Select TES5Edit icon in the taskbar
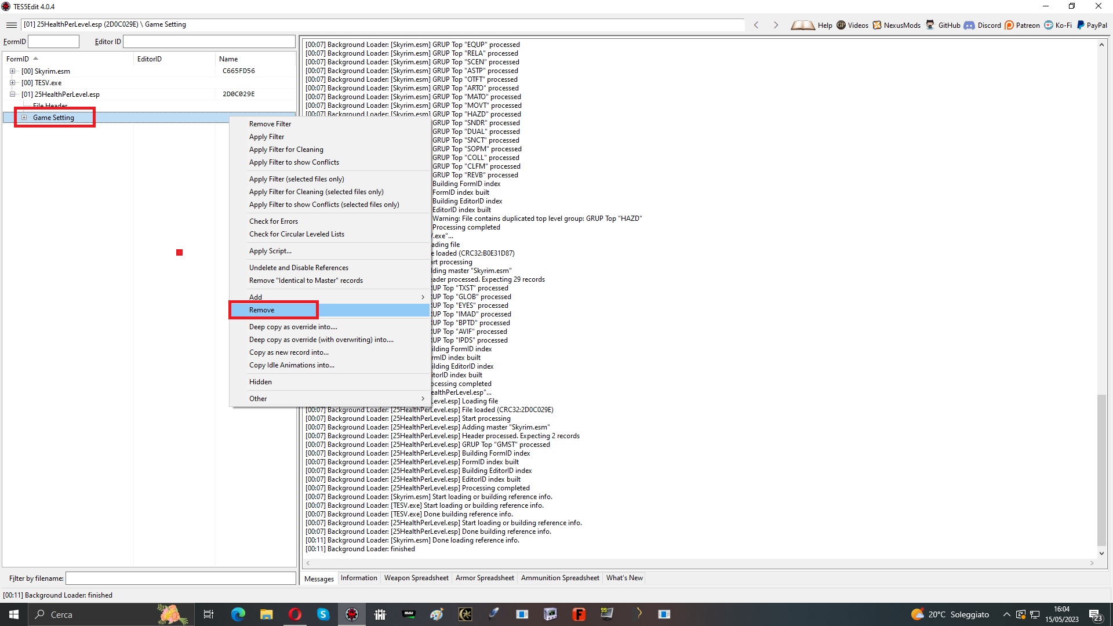The height and width of the screenshot is (626, 1113). tap(352, 614)
